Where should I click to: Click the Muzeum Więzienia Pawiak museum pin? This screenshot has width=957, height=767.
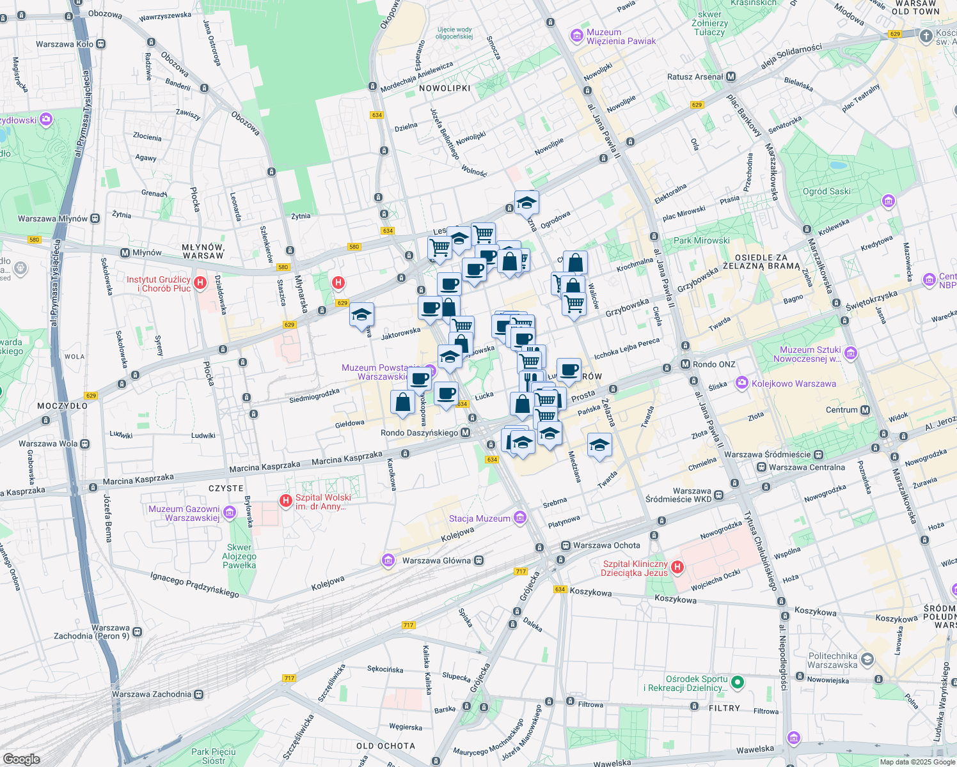576,35
